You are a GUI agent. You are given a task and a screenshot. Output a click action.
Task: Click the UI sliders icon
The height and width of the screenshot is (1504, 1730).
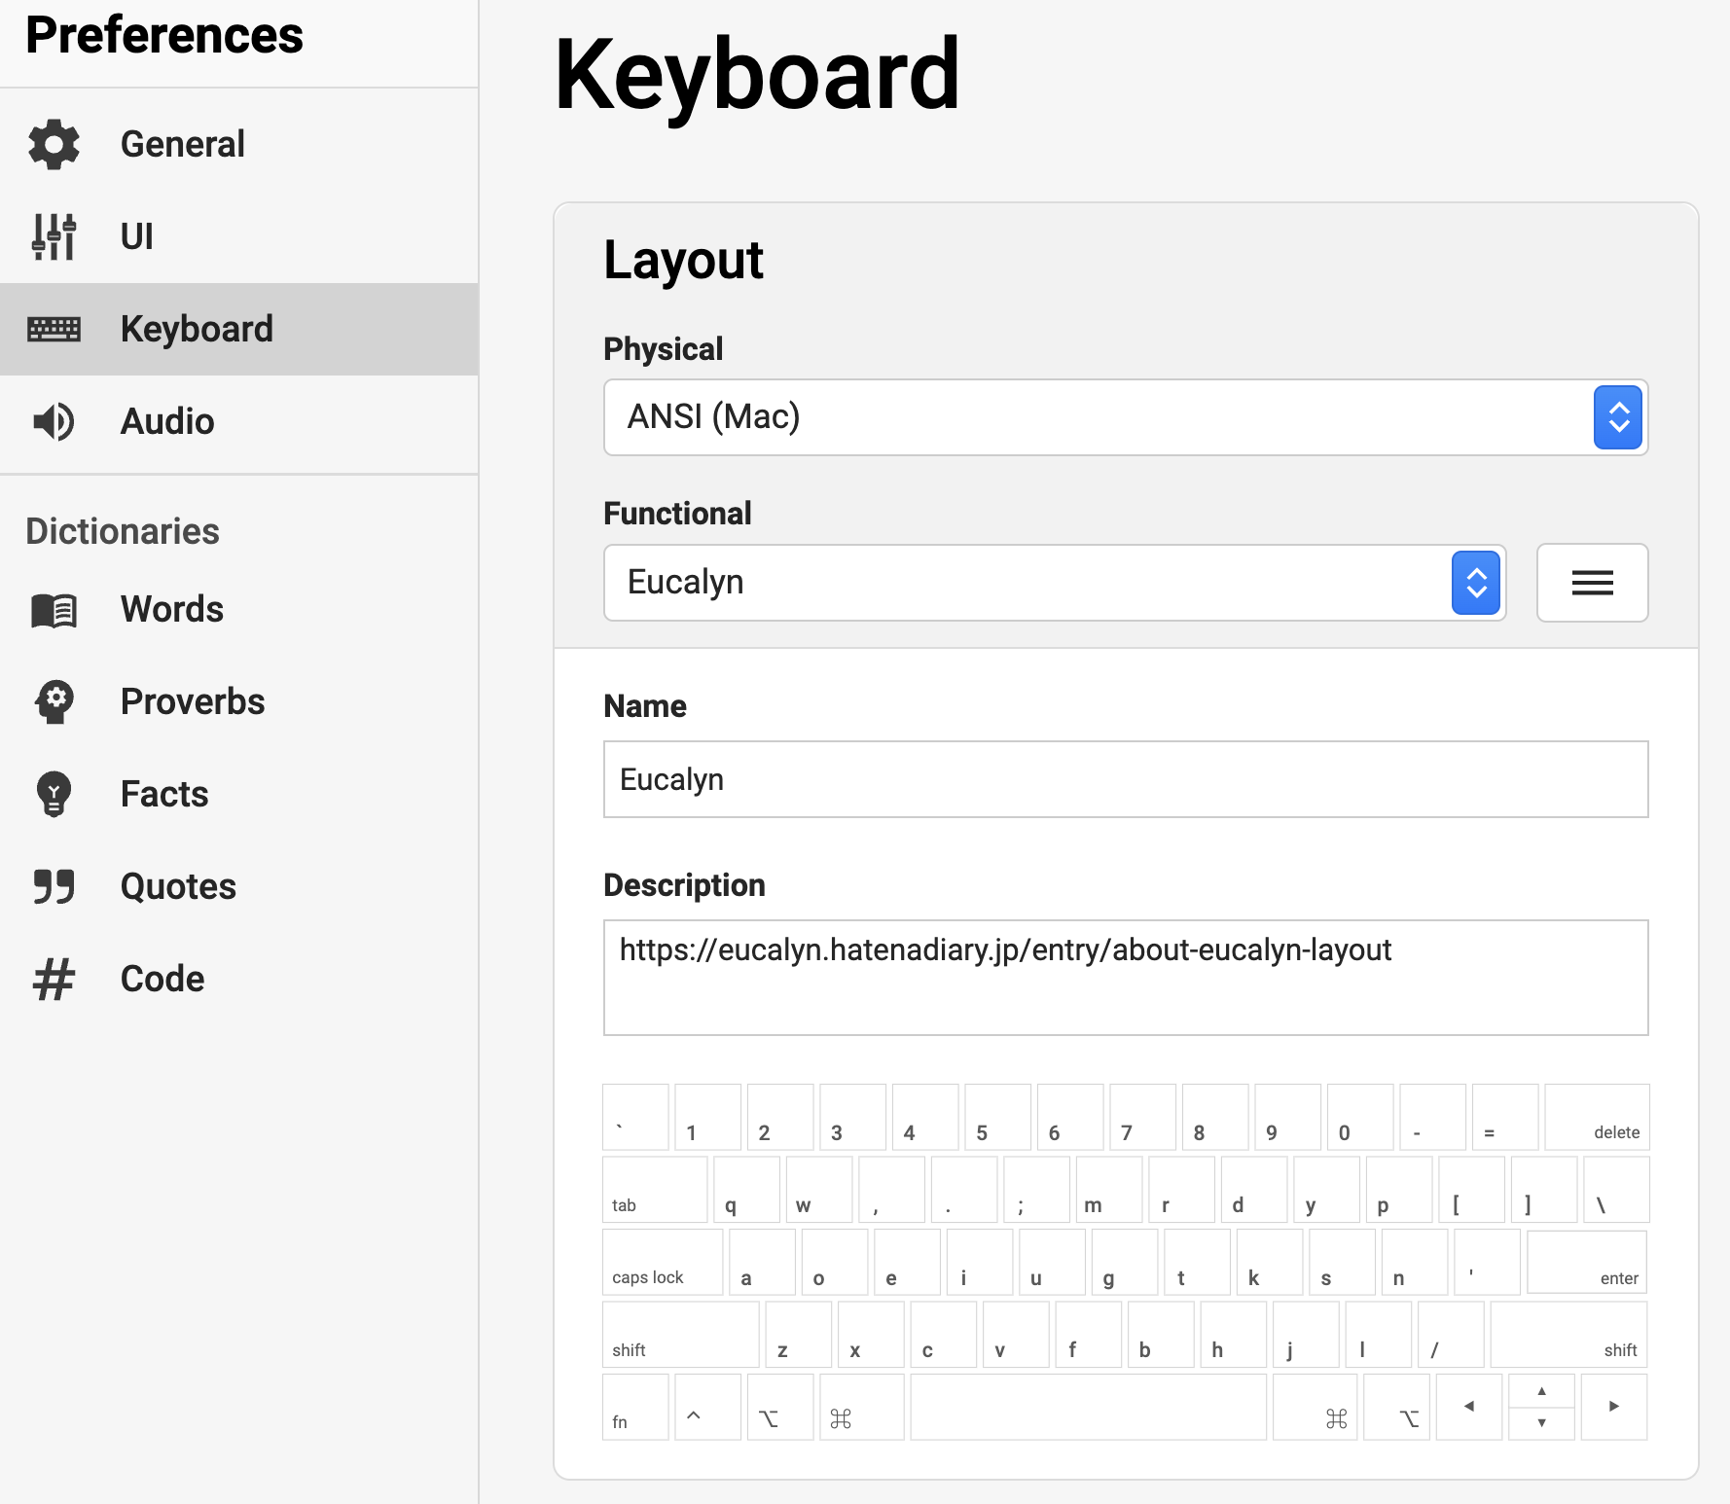tap(54, 236)
